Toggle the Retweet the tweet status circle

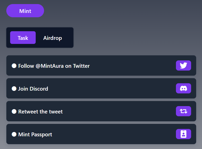point(14,111)
